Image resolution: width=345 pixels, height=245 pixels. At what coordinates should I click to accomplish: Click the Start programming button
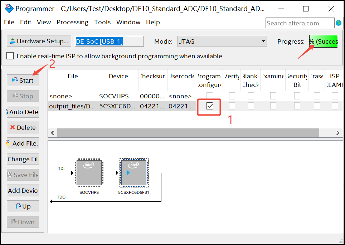(23, 80)
